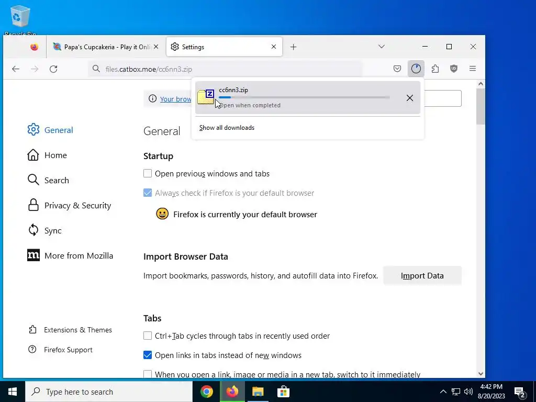Save to Pocket using the toolbar icon
The height and width of the screenshot is (402, 536).
click(397, 69)
